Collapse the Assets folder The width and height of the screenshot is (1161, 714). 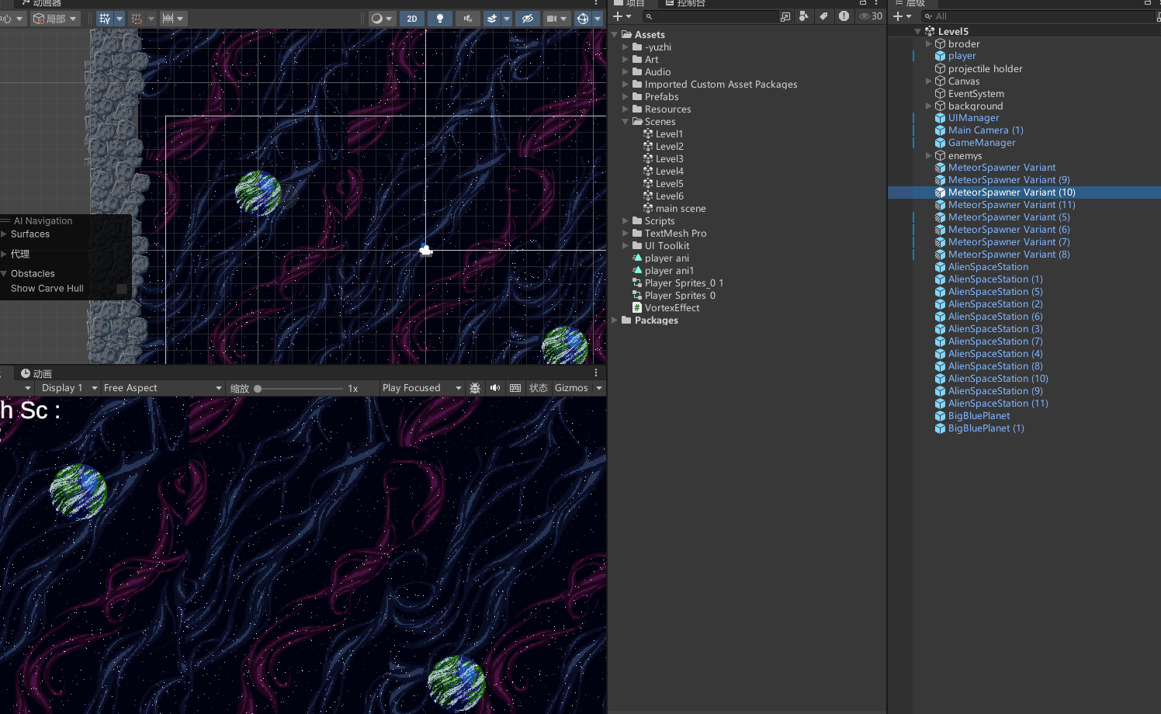tap(615, 35)
